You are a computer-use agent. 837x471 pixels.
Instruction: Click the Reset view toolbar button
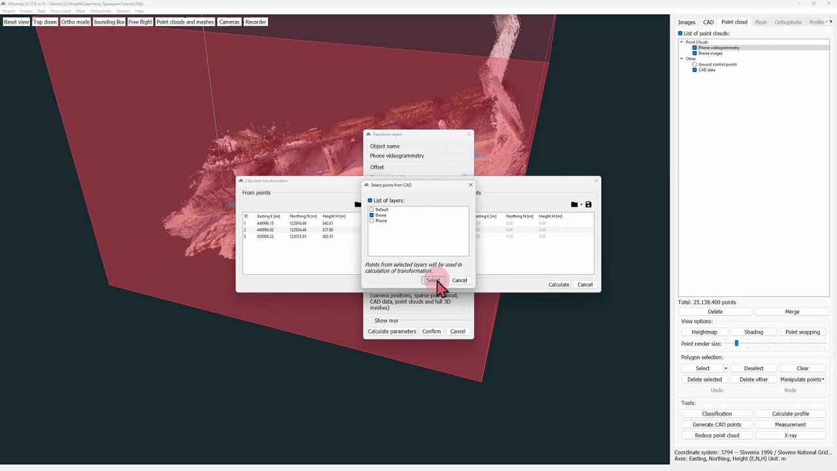pyautogui.click(x=16, y=22)
